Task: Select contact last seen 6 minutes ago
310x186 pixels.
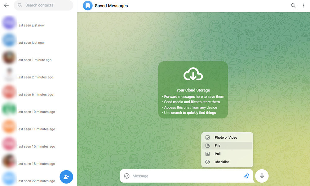Action: coord(35,95)
